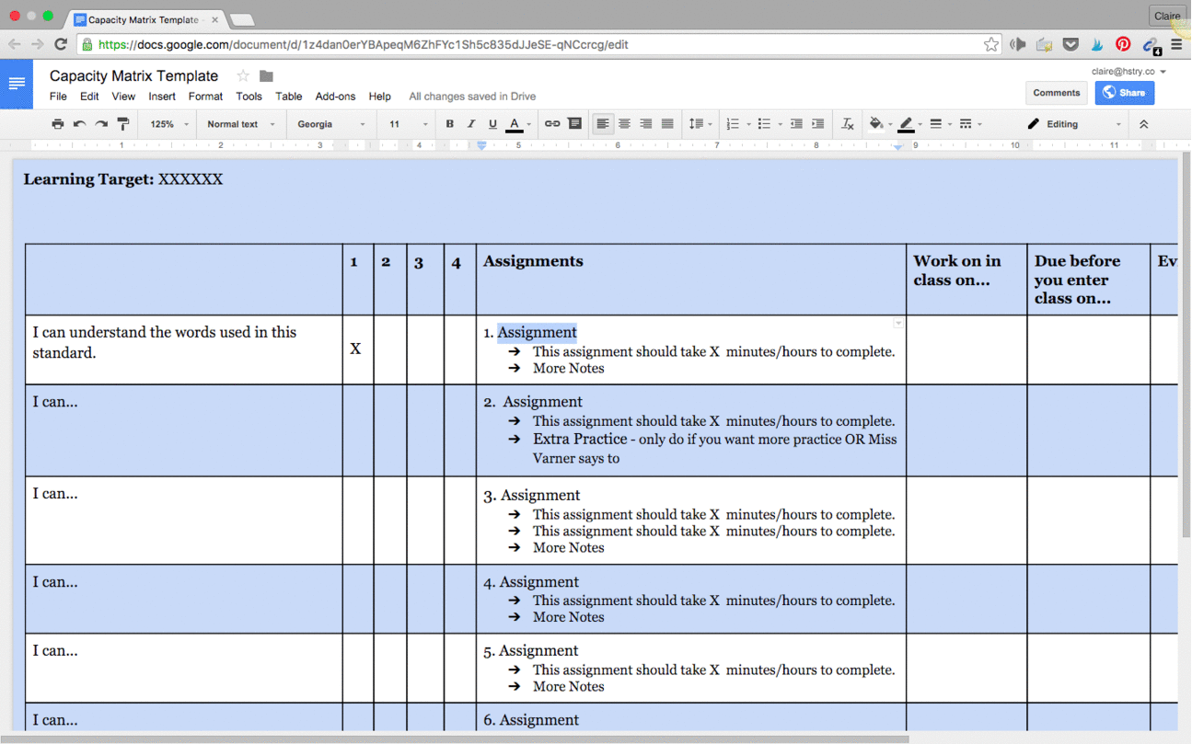Click the Share button
1192x744 pixels.
point(1124,92)
